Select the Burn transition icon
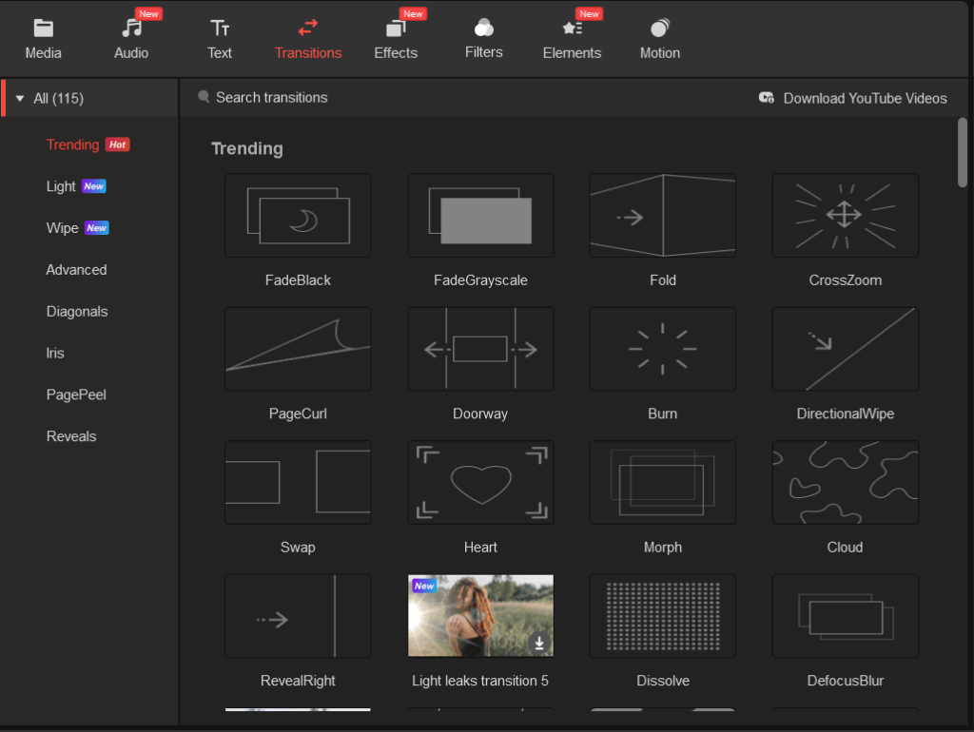 [x=663, y=349]
